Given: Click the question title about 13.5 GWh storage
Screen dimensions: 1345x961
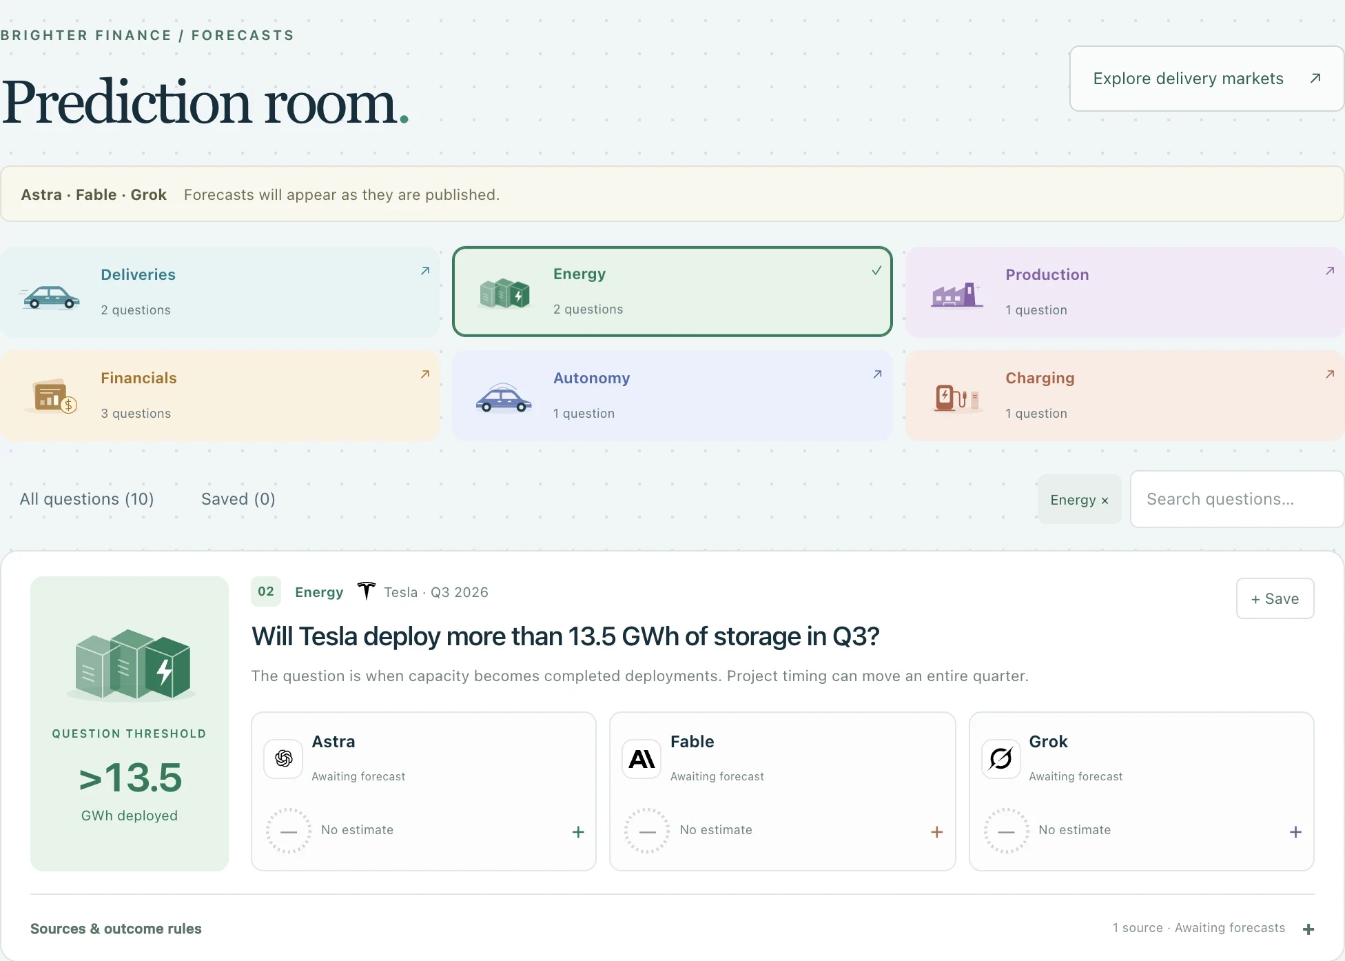Looking at the screenshot, I should [x=565, y=636].
